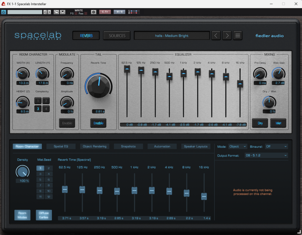This screenshot has width=302, height=235.
Task: Click the 62.5 Hz equalizer fader
Action: point(127,69)
